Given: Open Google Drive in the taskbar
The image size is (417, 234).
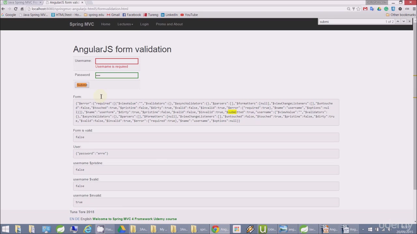Looking at the screenshot, I should pyautogui.click(x=122, y=229).
